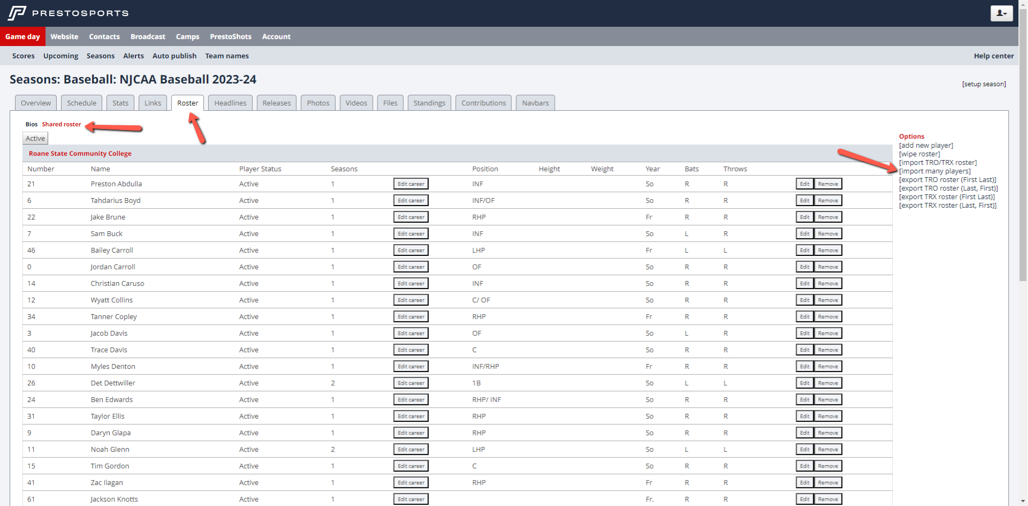Image resolution: width=1028 pixels, height=506 pixels.
Task: Edit career for Preston Abdulla
Action: [411, 184]
